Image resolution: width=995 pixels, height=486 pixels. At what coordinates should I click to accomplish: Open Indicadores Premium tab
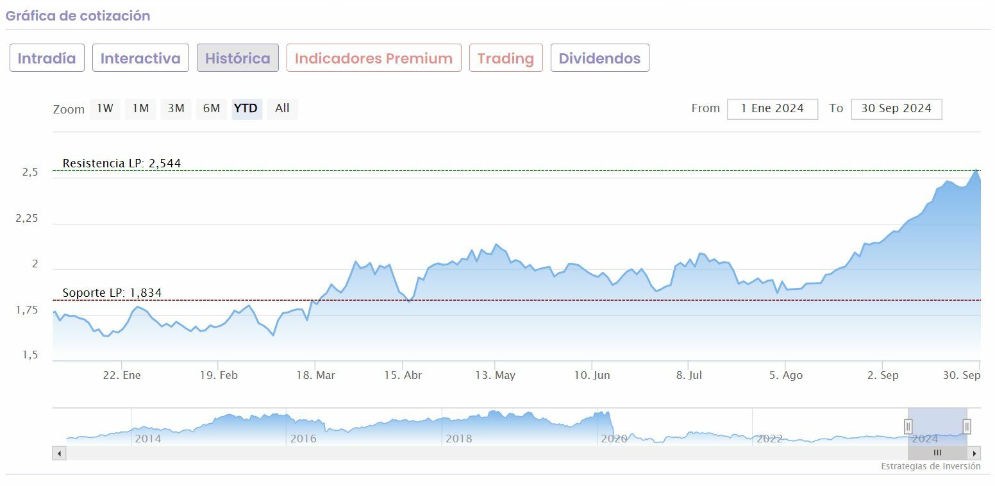[374, 58]
